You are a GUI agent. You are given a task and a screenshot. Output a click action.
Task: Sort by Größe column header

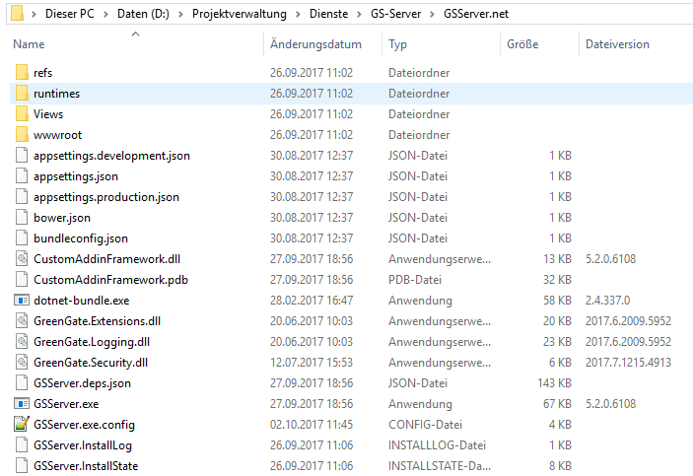click(522, 44)
